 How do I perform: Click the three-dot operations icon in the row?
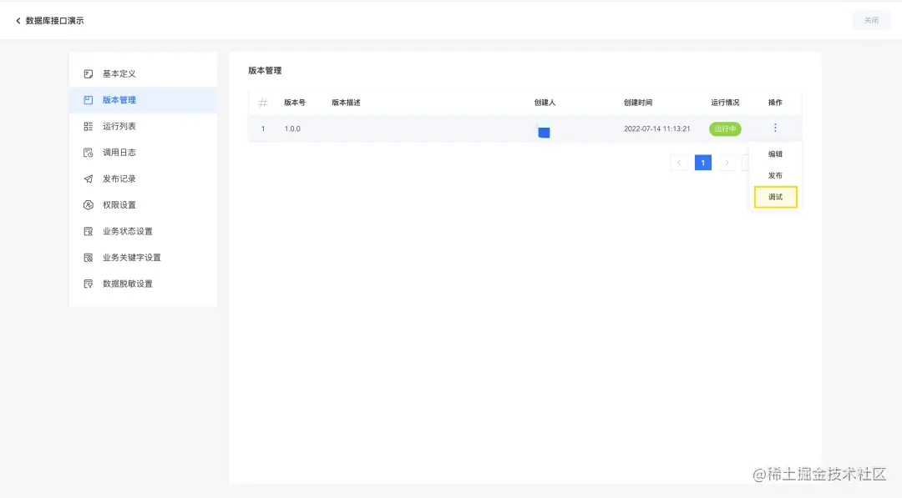[775, 128]
